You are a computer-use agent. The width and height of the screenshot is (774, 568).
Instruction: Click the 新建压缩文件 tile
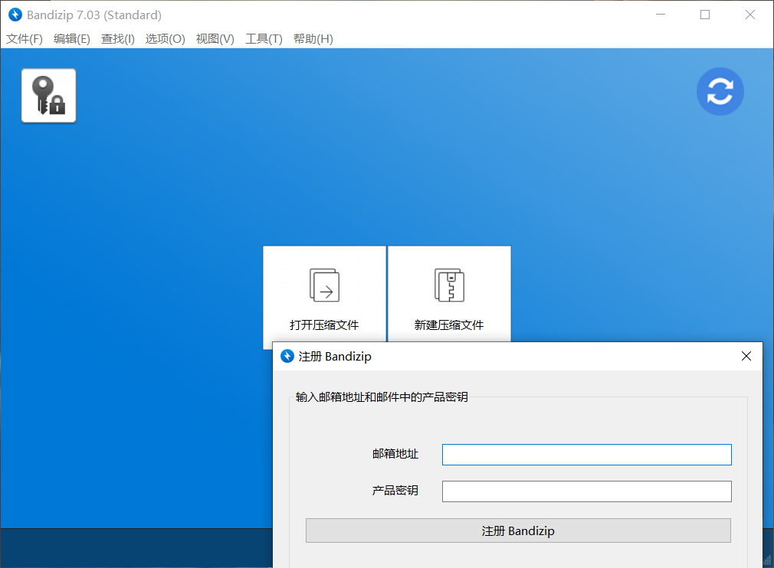(449, 294)
